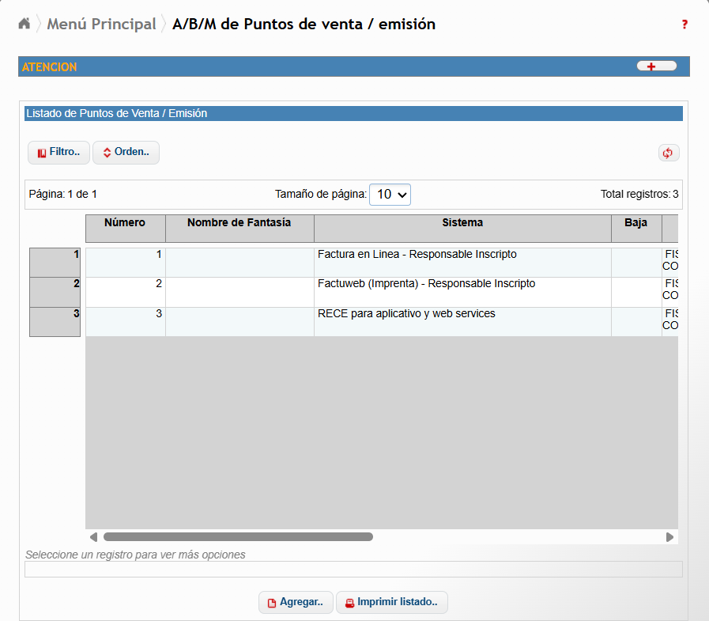Expand the ATENCION panel with plus button

[x=657, y=66]
